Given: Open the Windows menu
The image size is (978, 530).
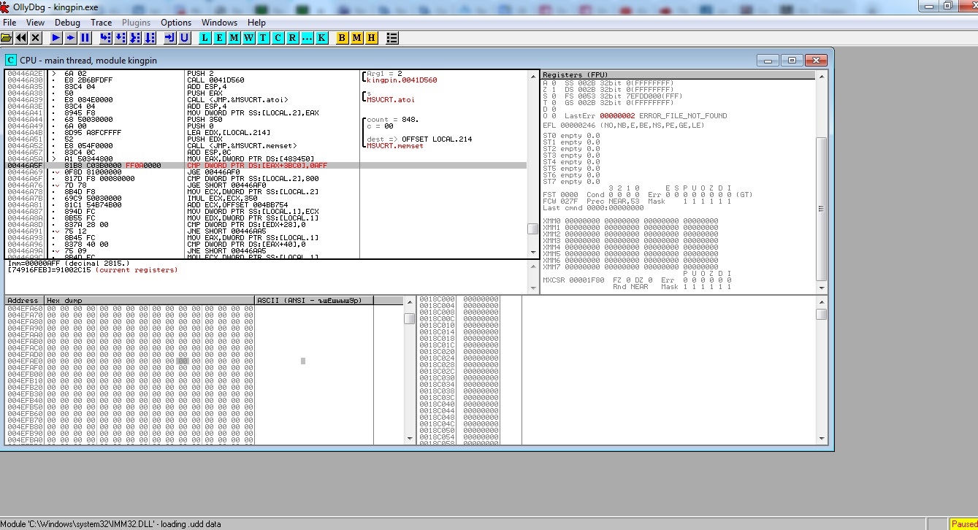Looking at the screenshot, I should 220,23.
